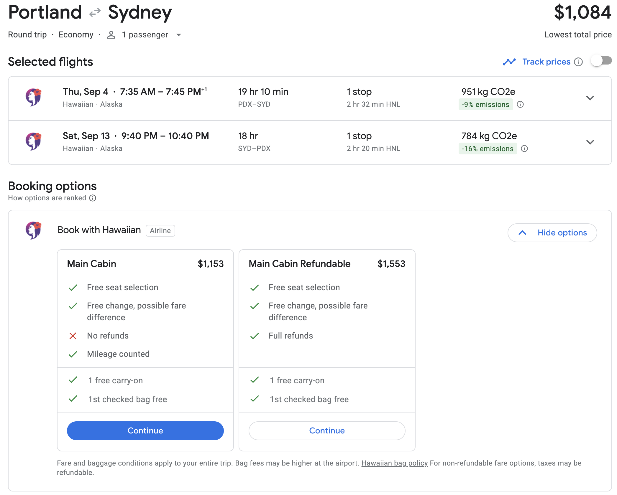Click the 'PDX–SYD' route text

coord(254,104)
